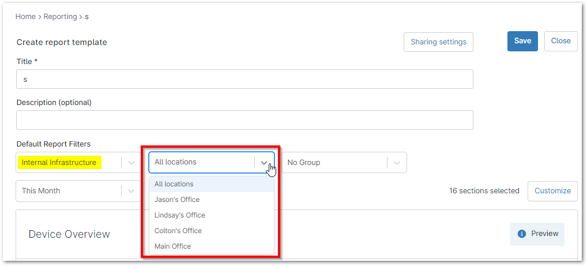Navigate to Reporting breadcrumb link
Image resolution: width=587 pixels, height=266 pixels.
click(60, 17)
